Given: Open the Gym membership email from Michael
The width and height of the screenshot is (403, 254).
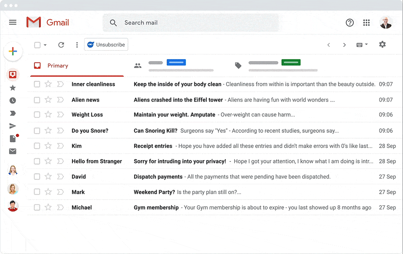Looking at the screenshot, I should pos(197,207).
